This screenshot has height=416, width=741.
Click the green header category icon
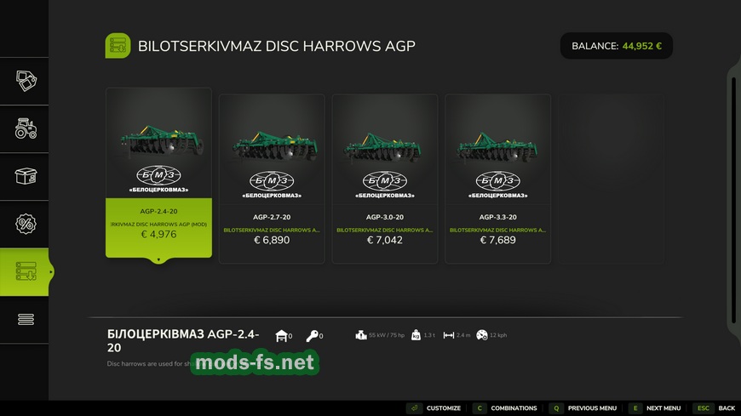(118, 46)
